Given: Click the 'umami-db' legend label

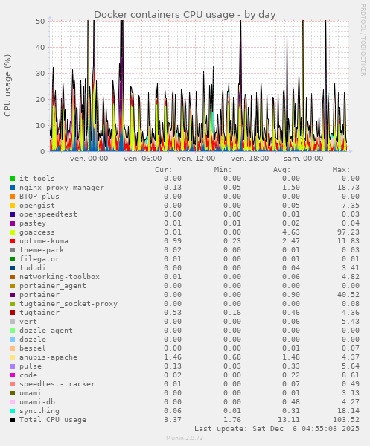Looking at the screenshot, I should tap(37, 401).
